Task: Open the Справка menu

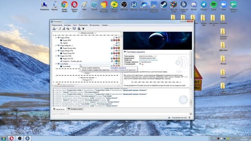Action: tap(105, 25)
